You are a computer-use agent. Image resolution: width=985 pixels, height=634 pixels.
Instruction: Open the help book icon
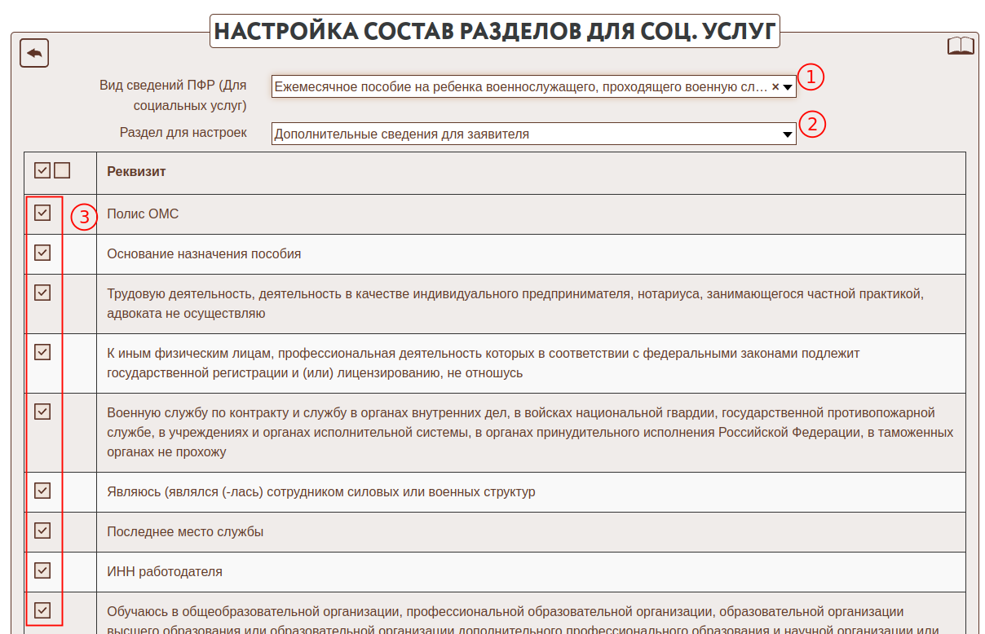[x=960, y=46]
